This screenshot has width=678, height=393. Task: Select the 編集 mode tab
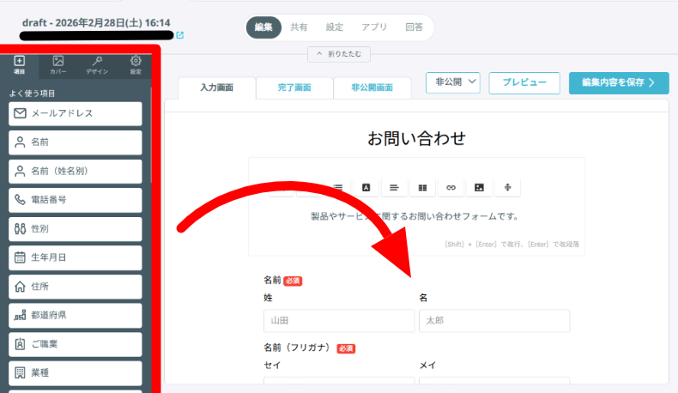pos(263,27)
